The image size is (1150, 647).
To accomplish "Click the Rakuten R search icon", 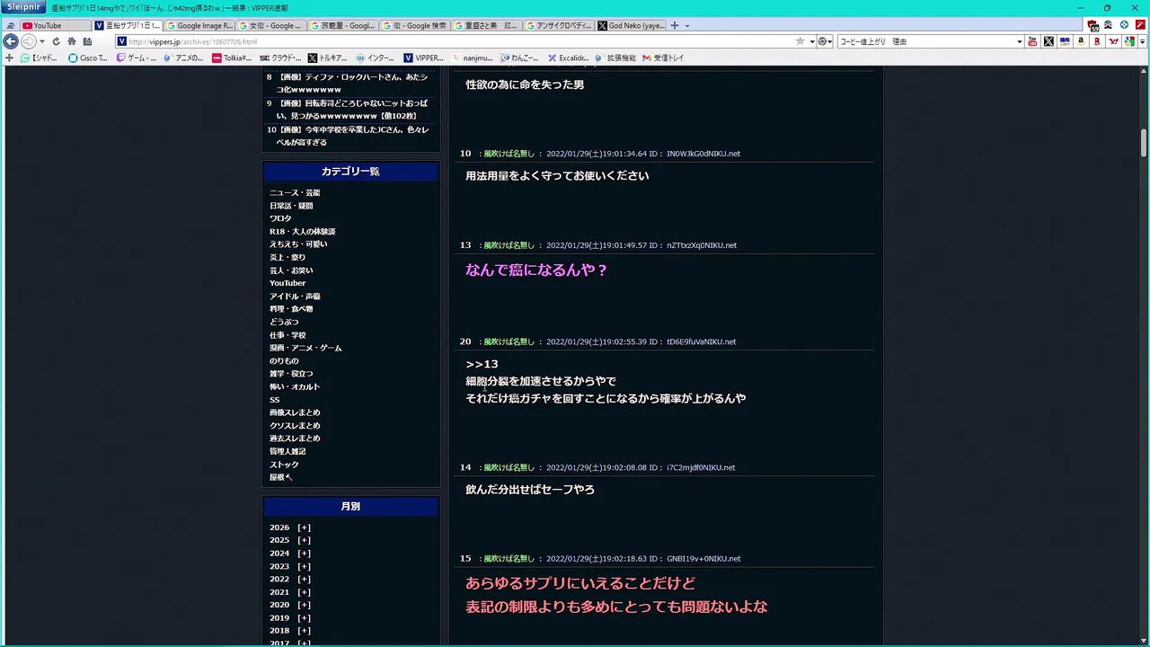I will click(1097, 41).
